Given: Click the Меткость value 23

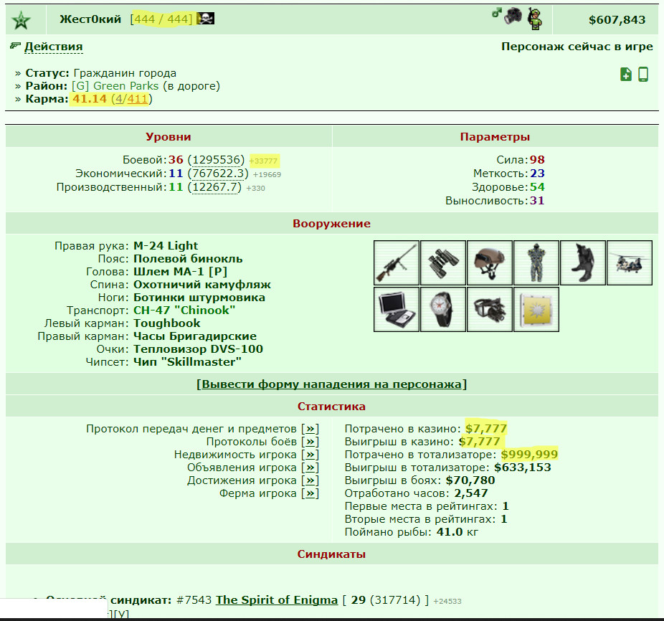Looking at the screenshot, I should [537, 174].
